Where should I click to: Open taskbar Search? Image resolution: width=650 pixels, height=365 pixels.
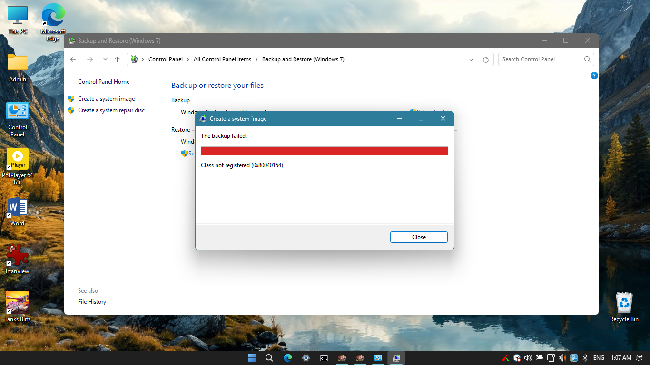[269, 358]
